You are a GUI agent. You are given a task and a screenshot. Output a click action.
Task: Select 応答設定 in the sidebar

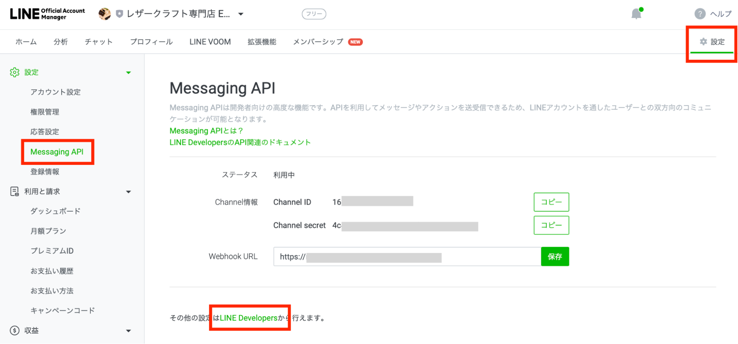point(45,132)
